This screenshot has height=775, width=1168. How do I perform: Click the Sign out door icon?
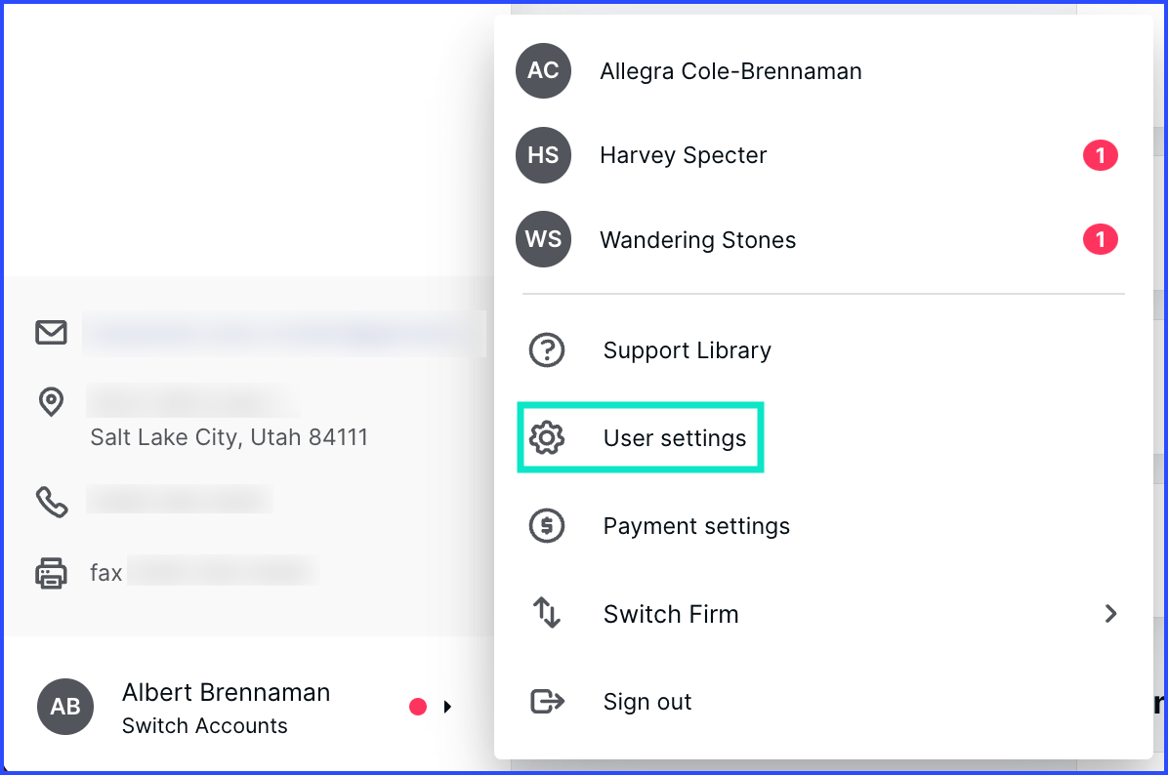click(x=546, y=702)
